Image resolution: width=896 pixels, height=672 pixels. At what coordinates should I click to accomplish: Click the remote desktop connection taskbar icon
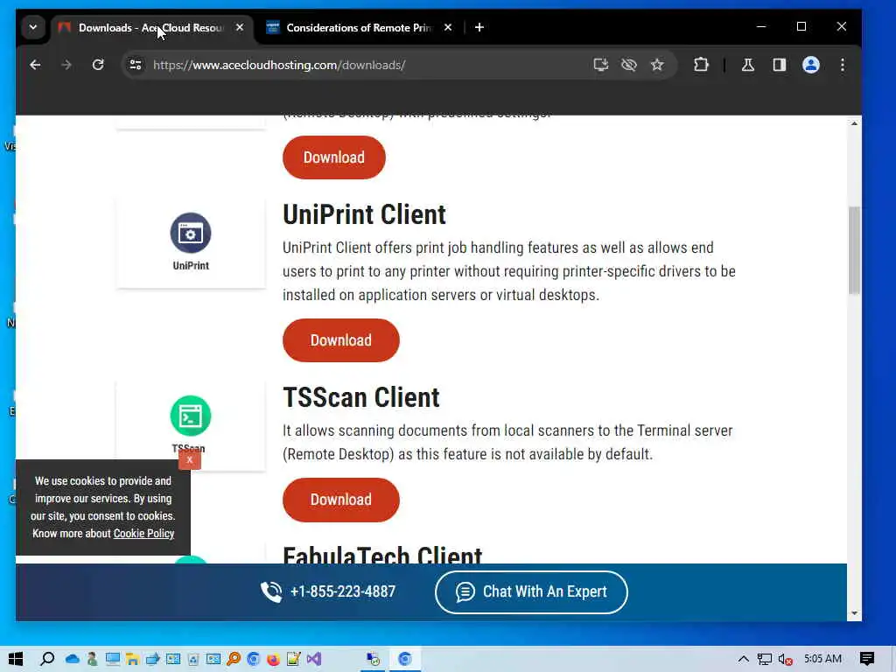point(373,659)
